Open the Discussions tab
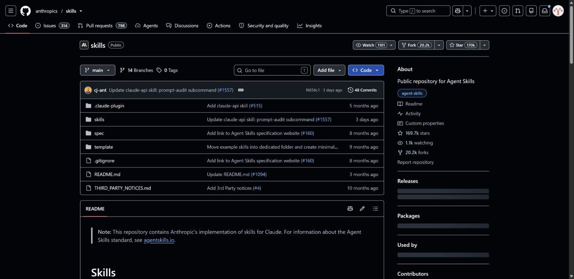The image size is (574, 279). 182,26
